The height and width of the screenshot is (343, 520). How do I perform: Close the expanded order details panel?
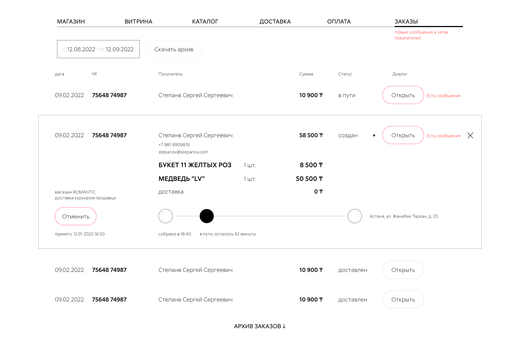[470, 135]
